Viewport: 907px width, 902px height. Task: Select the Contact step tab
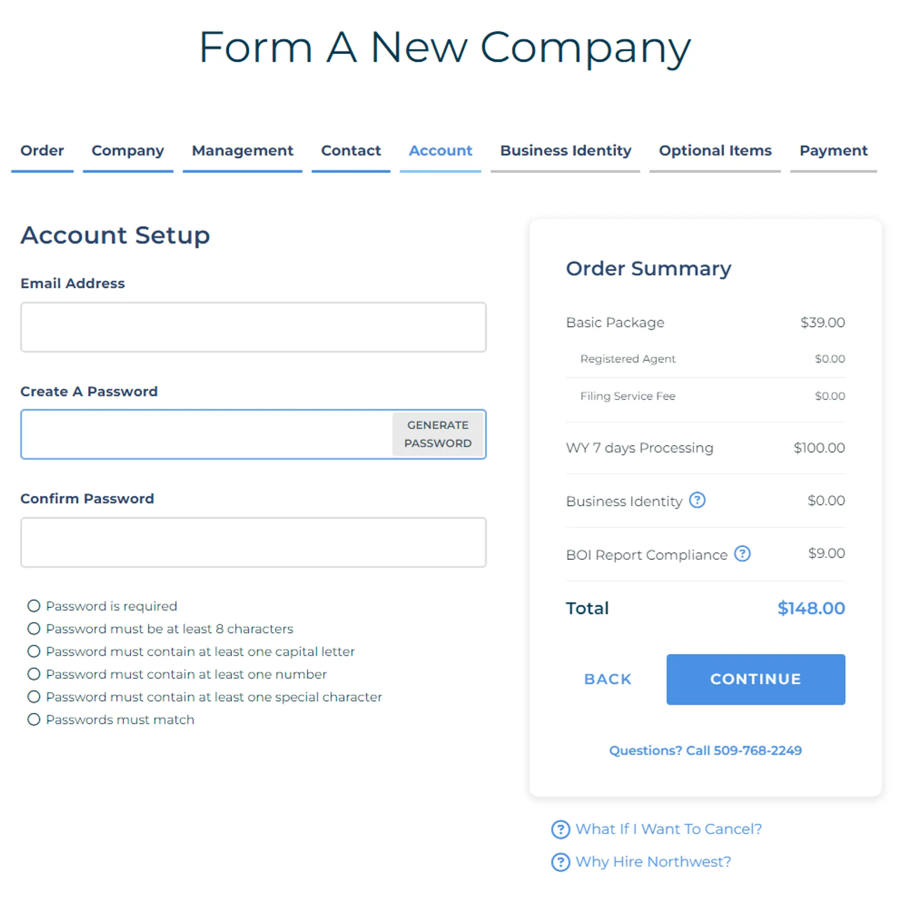tap(351, 151)
